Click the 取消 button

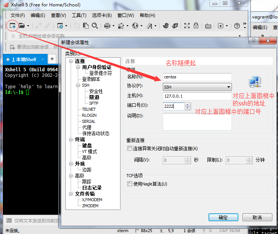257,217
